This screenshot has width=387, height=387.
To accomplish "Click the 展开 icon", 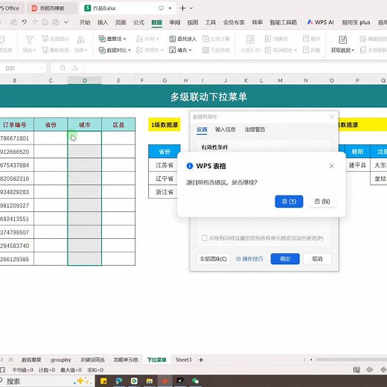I will click(x=306, y=39).
